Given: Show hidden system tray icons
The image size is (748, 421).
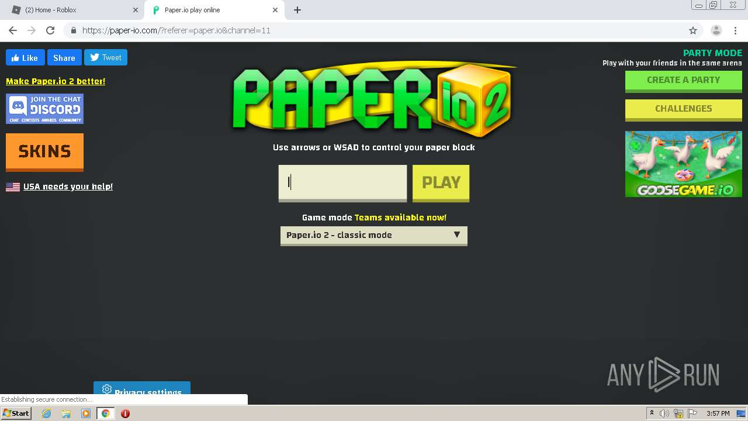Looking at the screenshot, I should [x=652, y=413].
